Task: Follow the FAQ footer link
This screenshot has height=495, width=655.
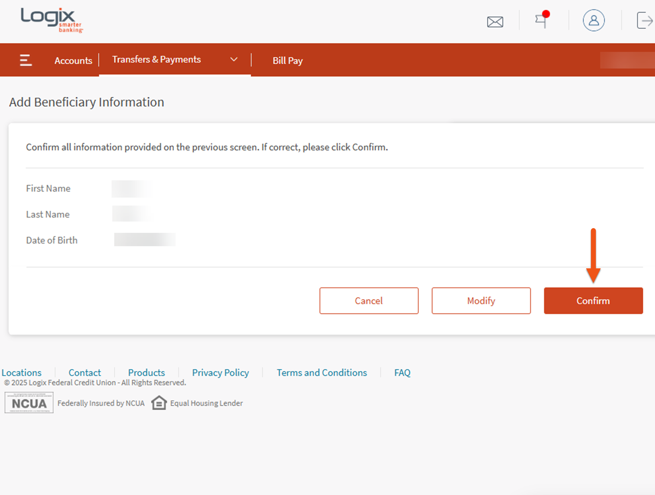Action: [402, 372]
